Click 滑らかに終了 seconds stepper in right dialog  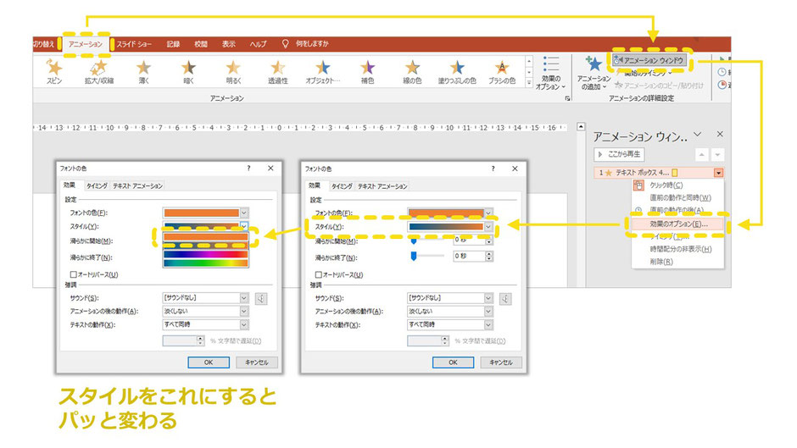point(489,256)
